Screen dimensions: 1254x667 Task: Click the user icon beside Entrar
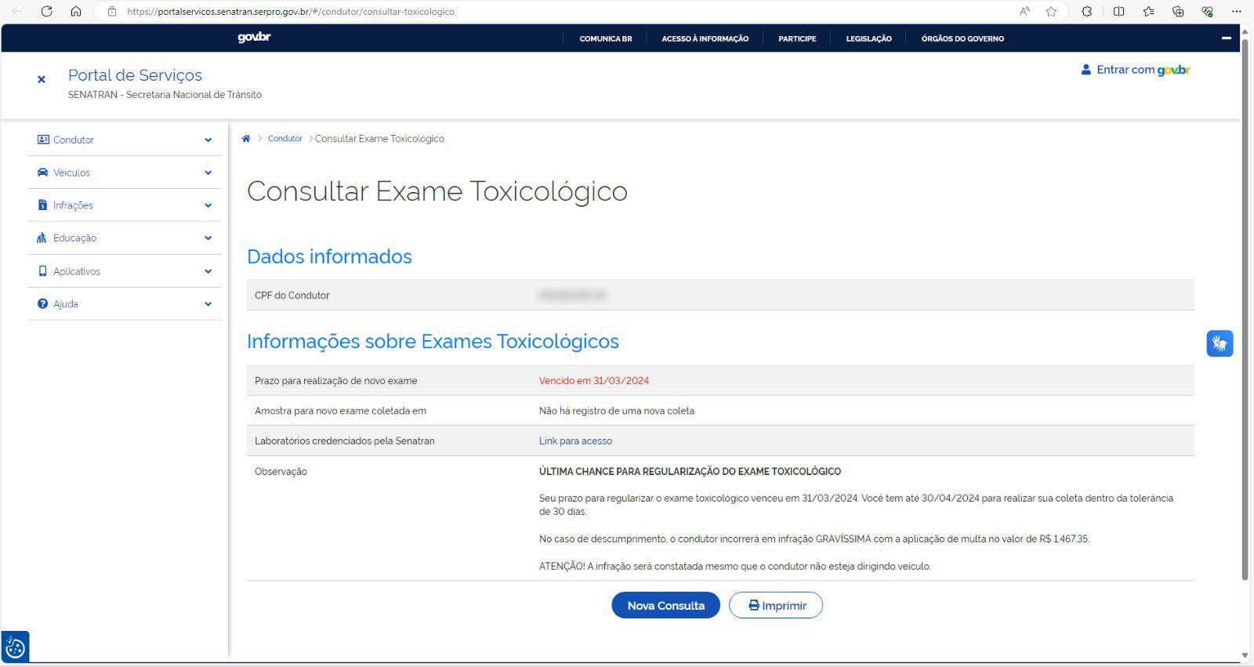tap(1085, 70)
